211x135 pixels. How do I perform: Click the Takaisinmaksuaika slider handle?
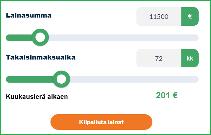coord(61,79)
